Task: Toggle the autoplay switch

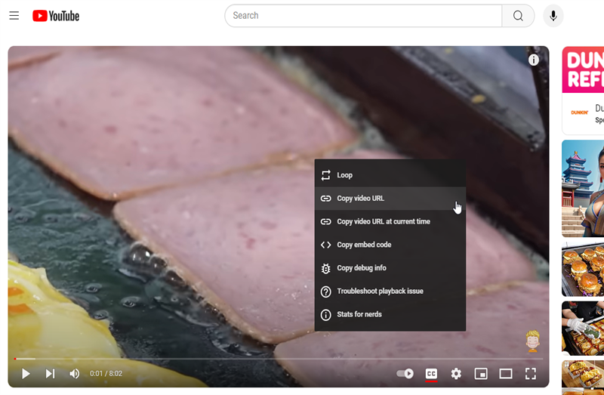Action: tap(405, 373)
